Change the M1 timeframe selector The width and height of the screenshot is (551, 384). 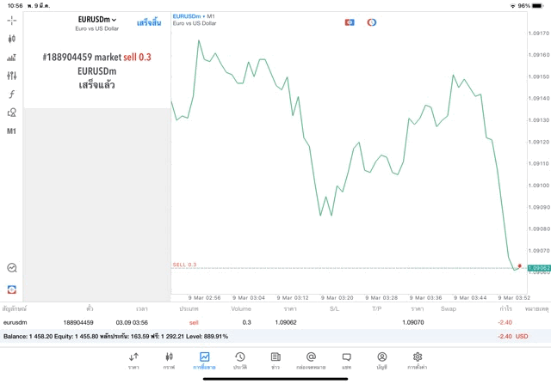point(11,131)
